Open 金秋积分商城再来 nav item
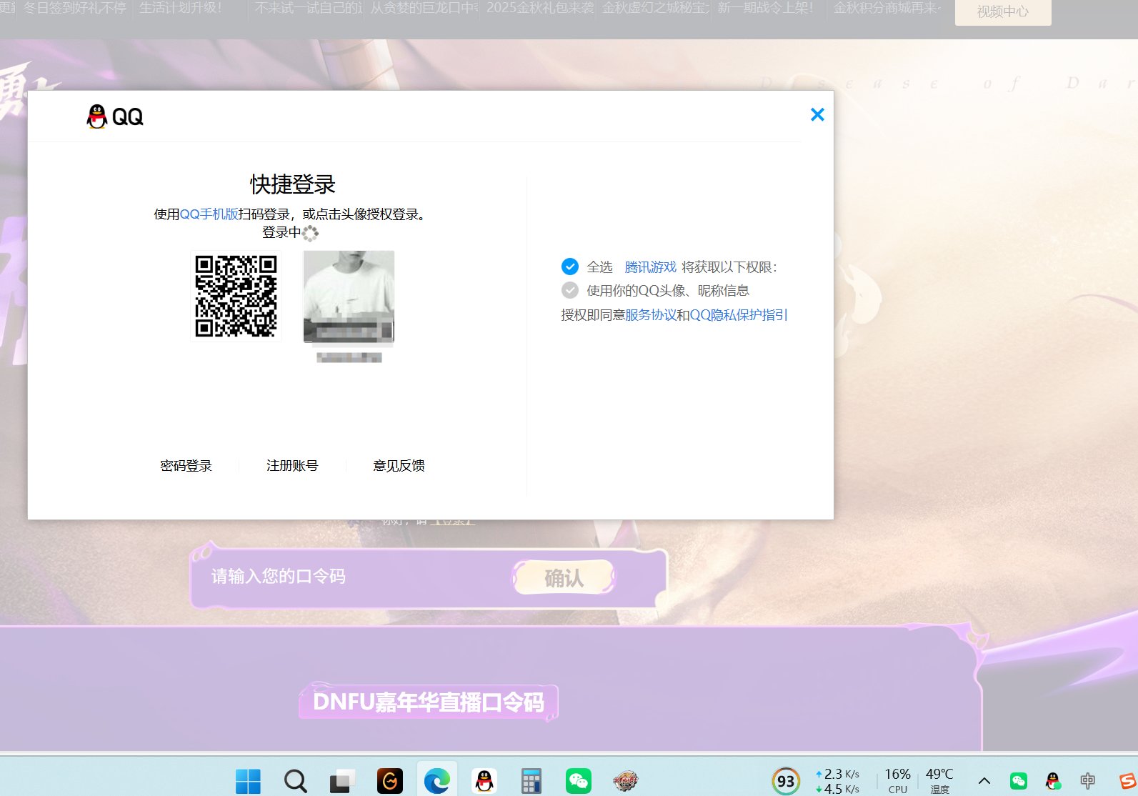This screenshot has height=796, width=1138. point(887,9)
